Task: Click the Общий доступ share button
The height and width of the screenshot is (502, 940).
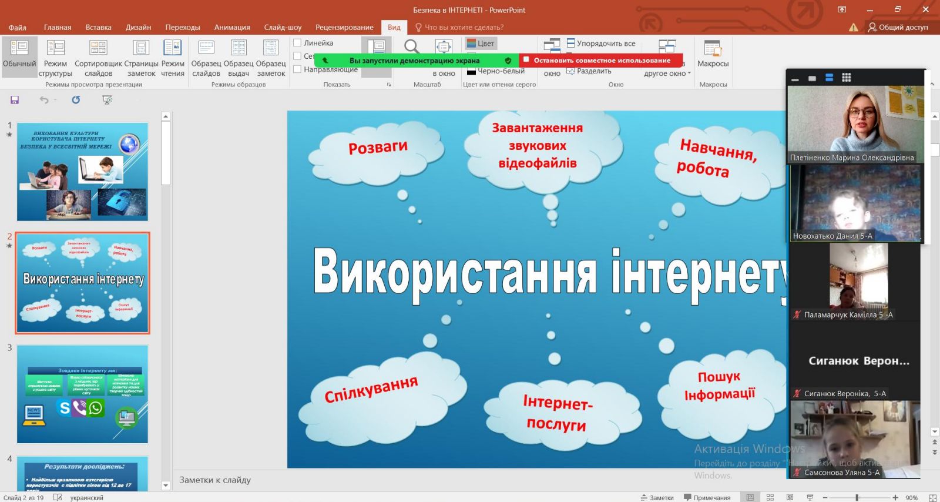Action: [x=898, y=27]
